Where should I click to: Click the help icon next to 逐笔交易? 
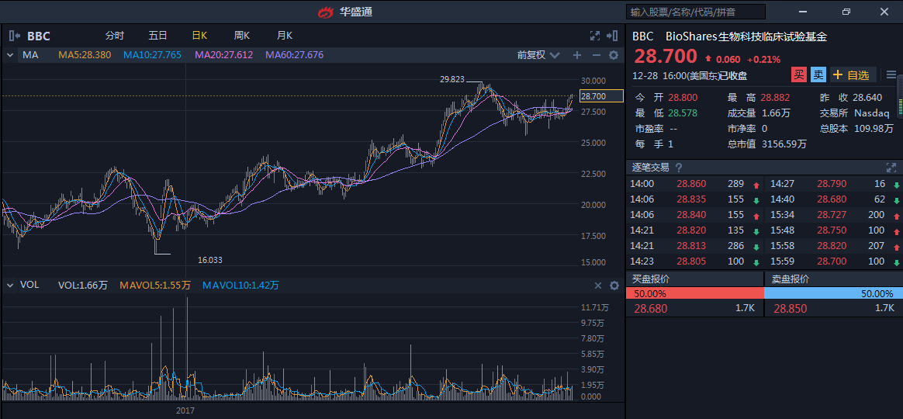679,168
